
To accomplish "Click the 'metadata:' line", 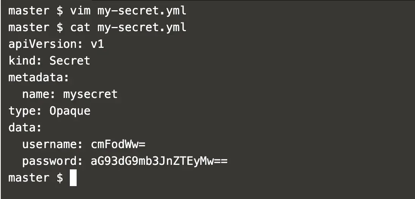I will tap(39, 77).
